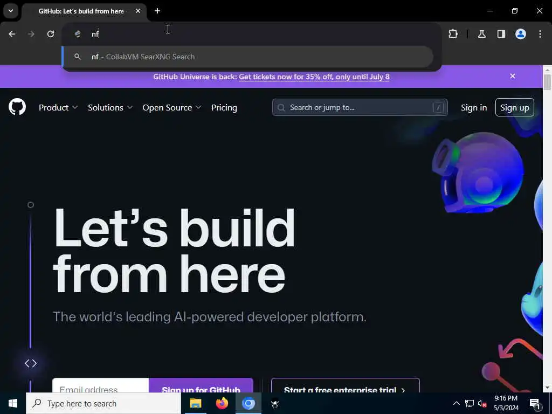Select the GitHub: Let's build from here tab
This screenshot has width=552, height=414.
coord(84,11)
